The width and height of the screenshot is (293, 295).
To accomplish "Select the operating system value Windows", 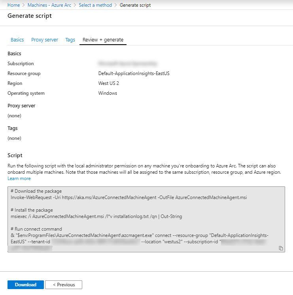I will pyautogui.click(x=108, y=93).
